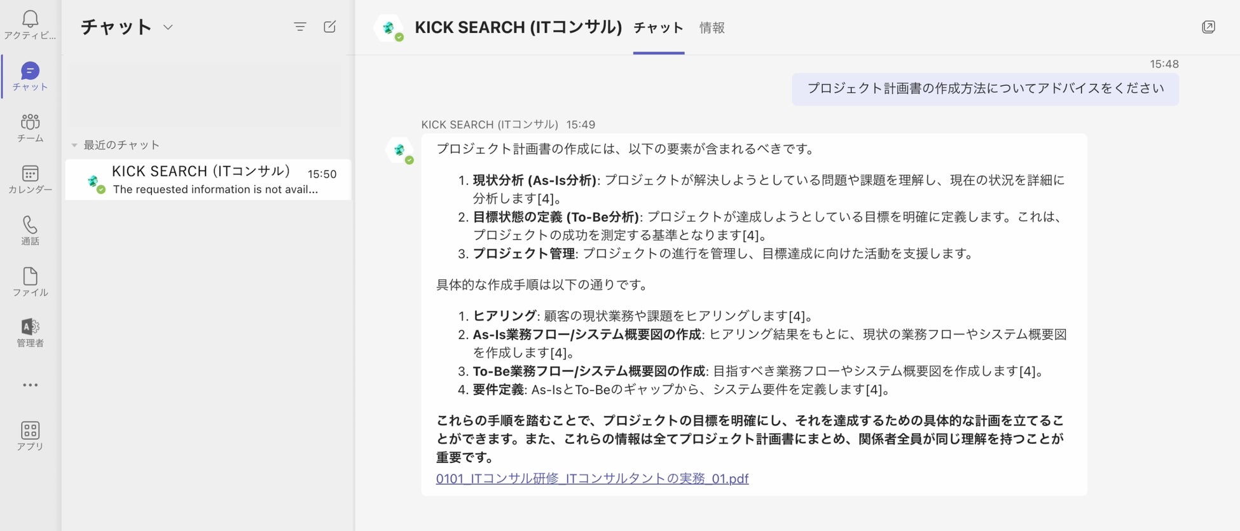The image size is (1240, 531).
Task: Pop out the chat window
Action: 1208,27
